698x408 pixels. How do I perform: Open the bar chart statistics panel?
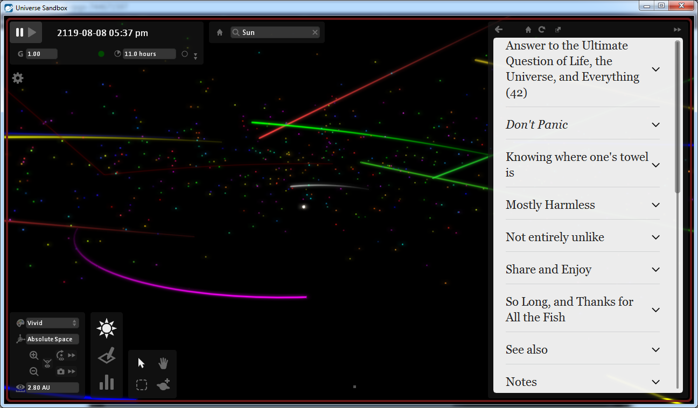(107, 382)
